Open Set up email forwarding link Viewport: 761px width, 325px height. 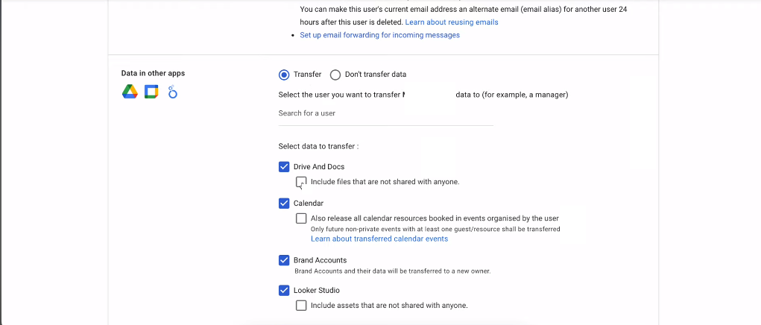pyautogui.click(x=379, y=35)
